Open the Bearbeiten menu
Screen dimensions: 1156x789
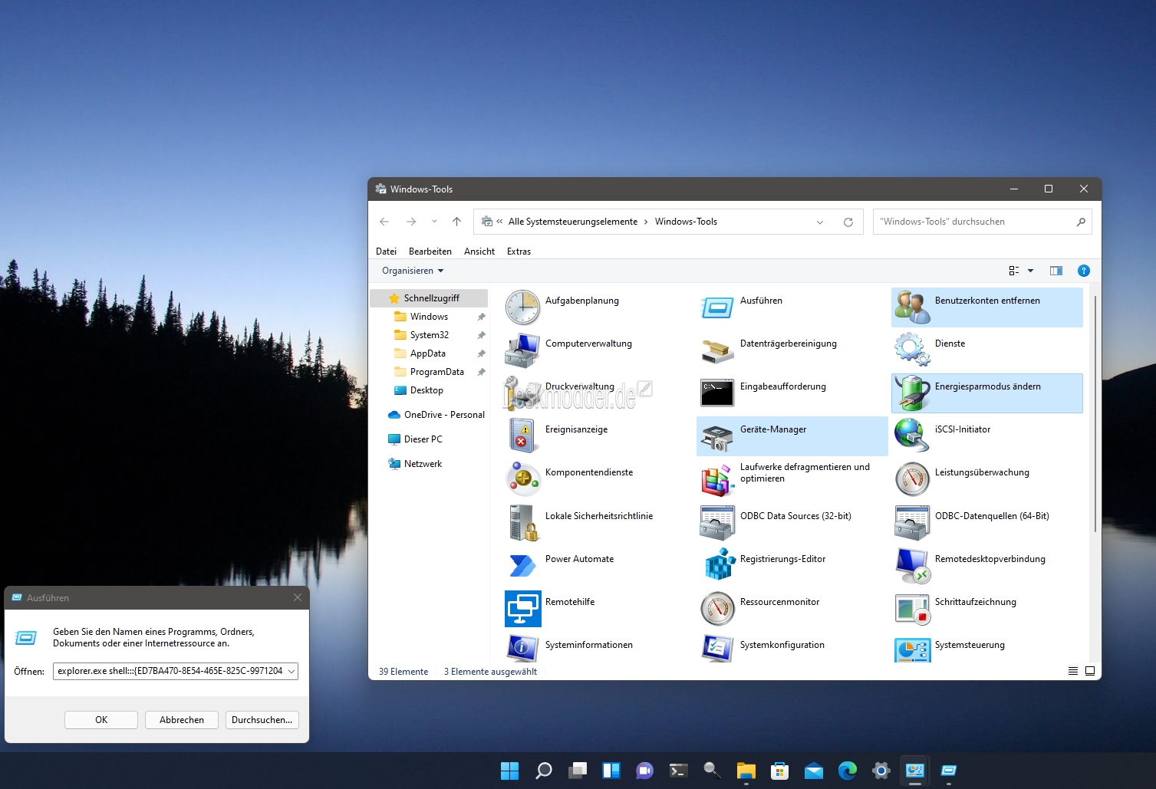pos(430,251)
